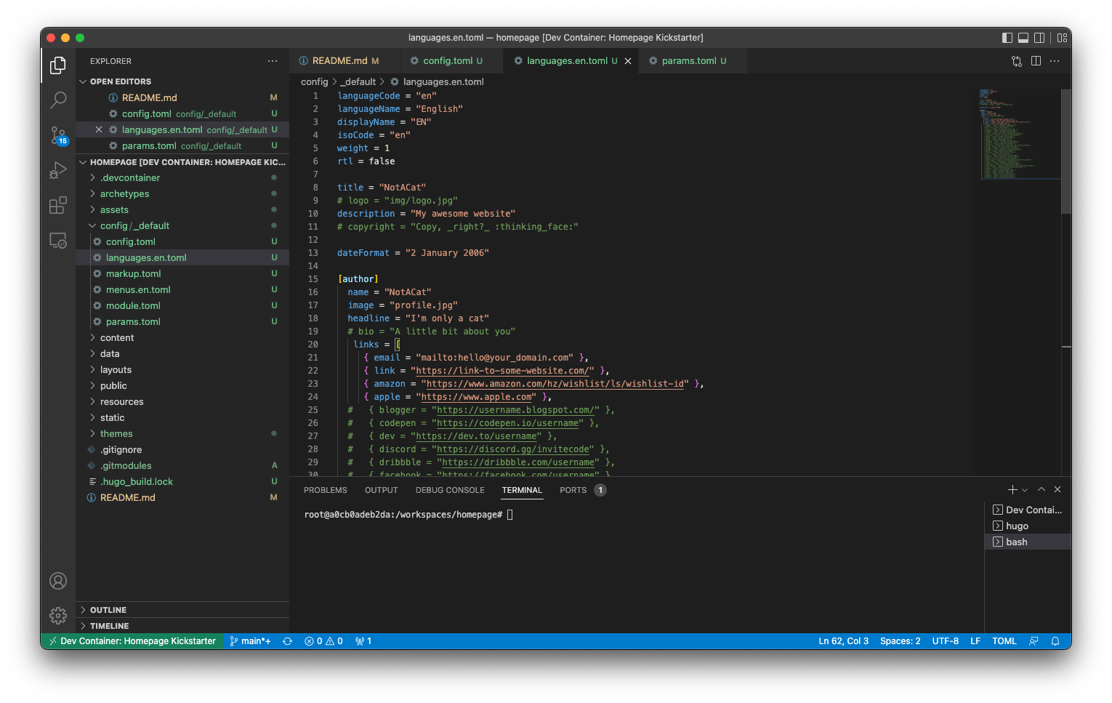Open Source Control view with 15 changes
Screen dimensions: 1112x703
pyautogui.click(x=58, y=135)
